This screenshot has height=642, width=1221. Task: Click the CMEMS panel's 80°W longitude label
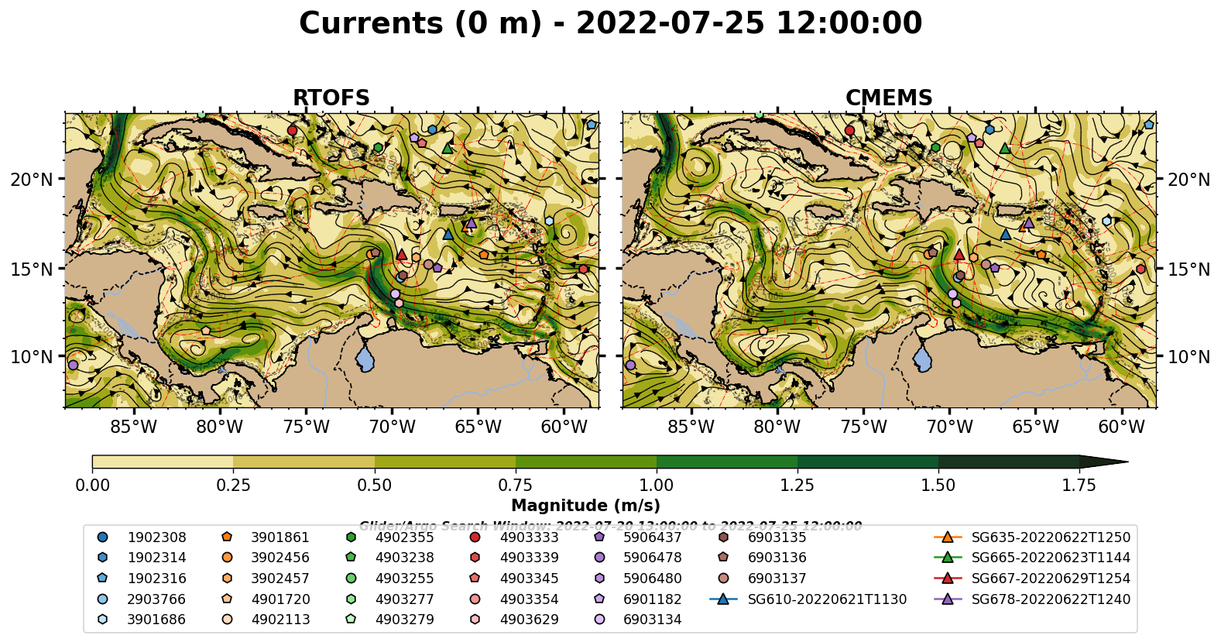pos(777,427)
